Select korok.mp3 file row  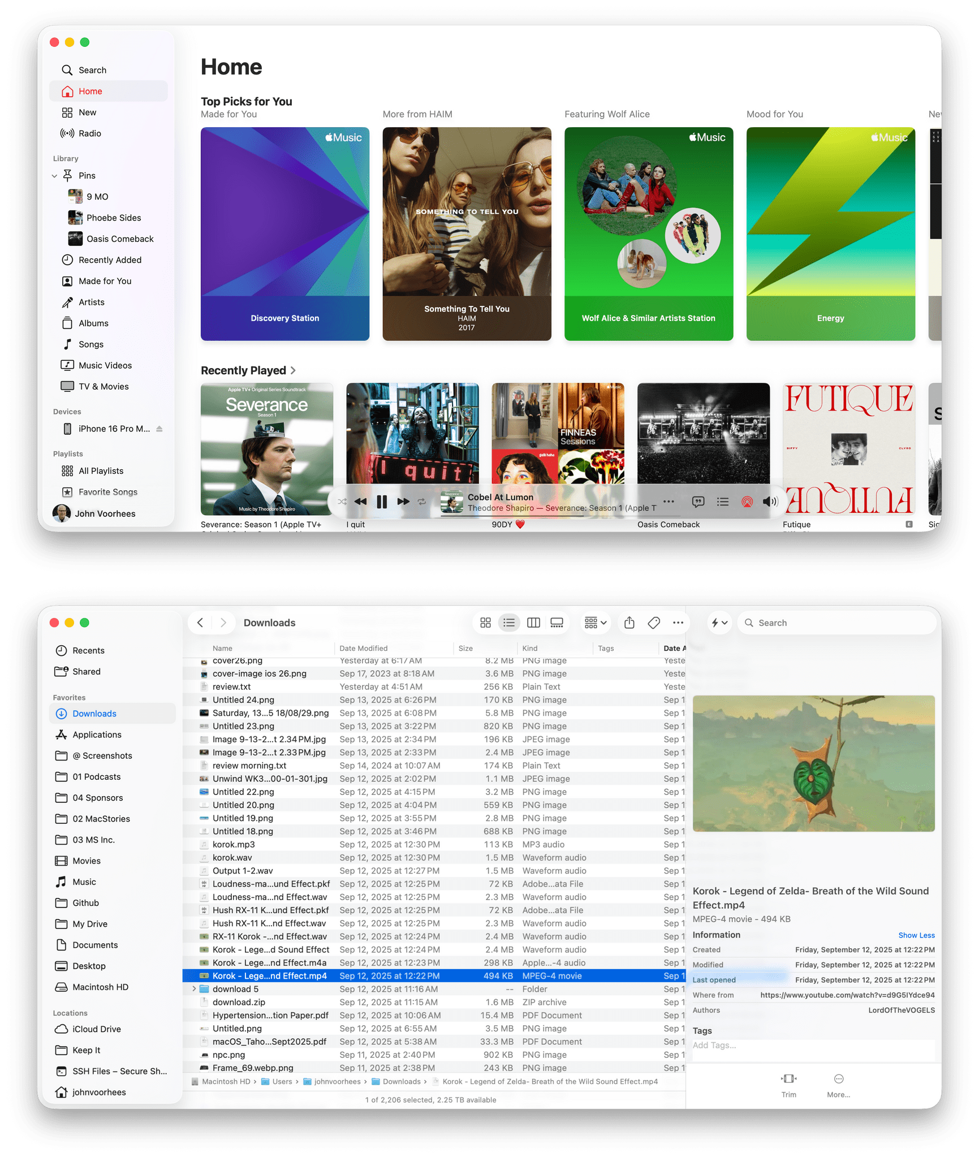[434, 844]
